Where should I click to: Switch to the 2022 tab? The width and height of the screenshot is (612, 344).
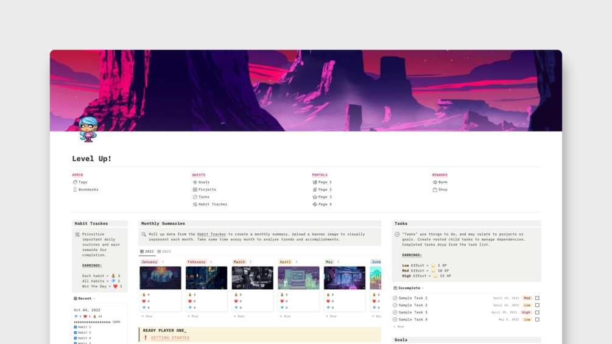[x=147, y=251]
